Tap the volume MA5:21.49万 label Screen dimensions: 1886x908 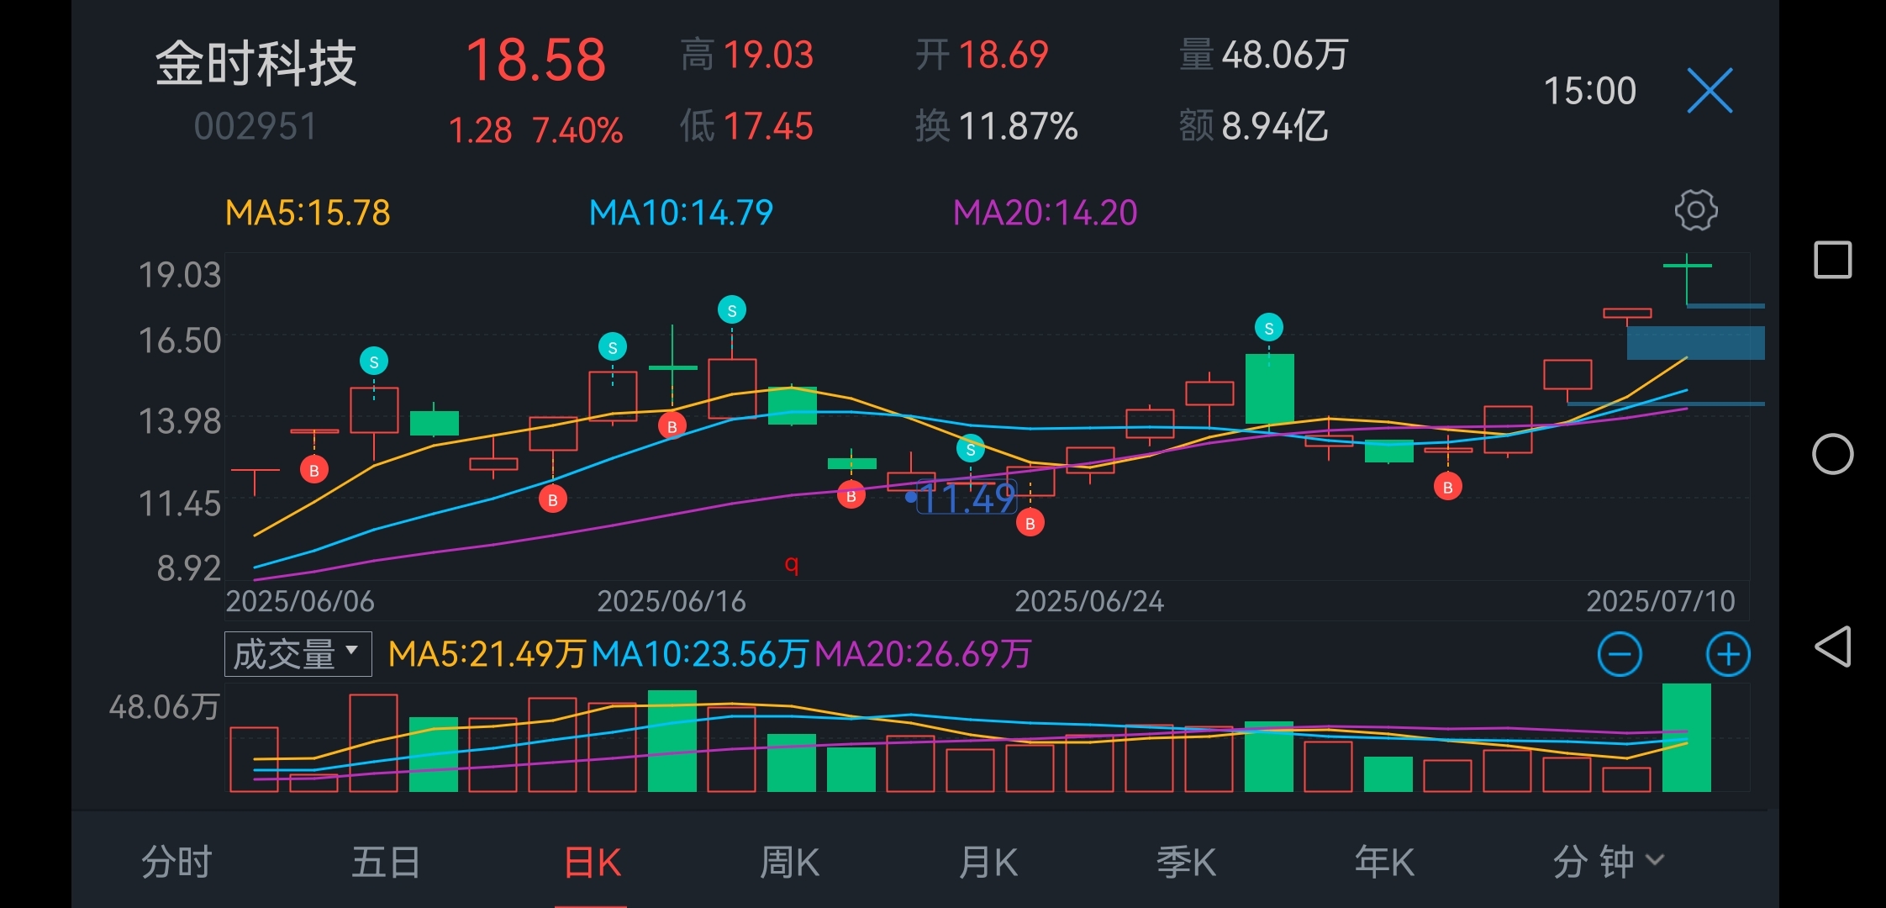point(487,654)
